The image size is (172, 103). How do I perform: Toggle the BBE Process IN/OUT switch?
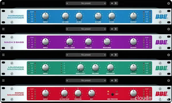tap(112, 94)
